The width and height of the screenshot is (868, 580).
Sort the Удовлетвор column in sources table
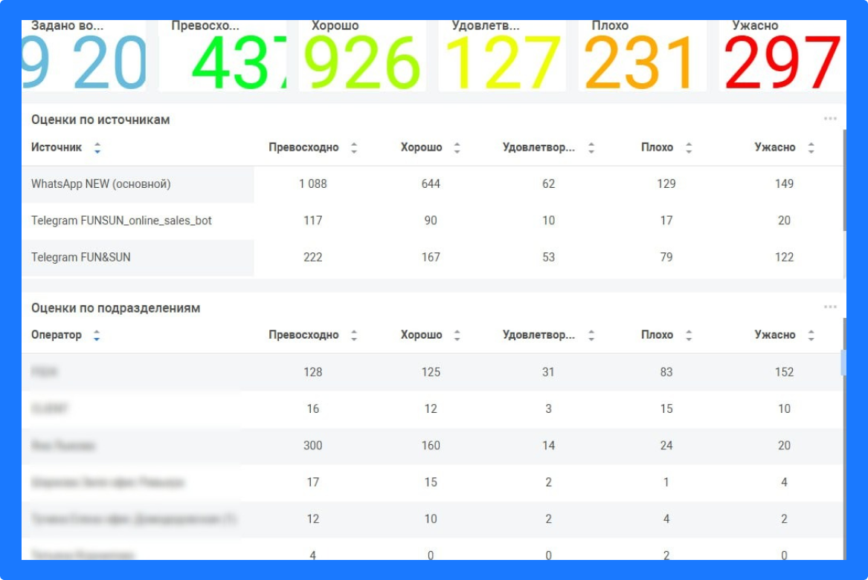[591, 147]
